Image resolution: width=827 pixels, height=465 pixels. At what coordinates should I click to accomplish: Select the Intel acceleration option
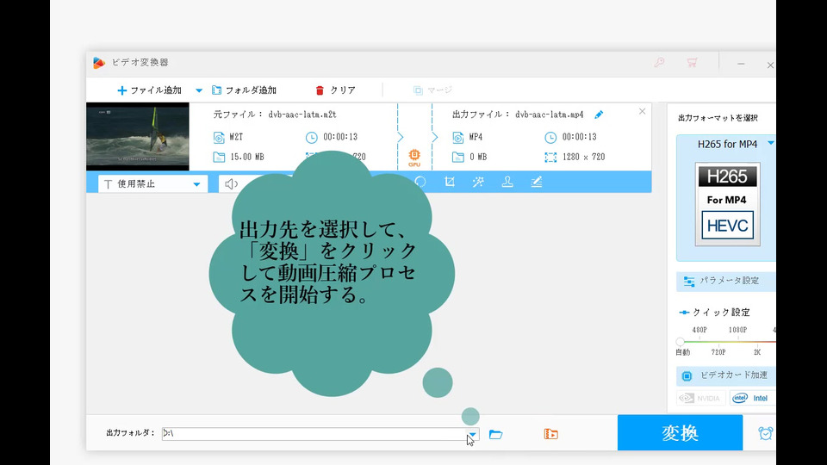[x=752, y=398]
